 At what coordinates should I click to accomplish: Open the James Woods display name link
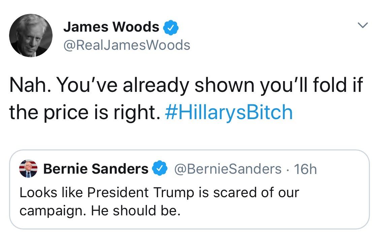111,27
